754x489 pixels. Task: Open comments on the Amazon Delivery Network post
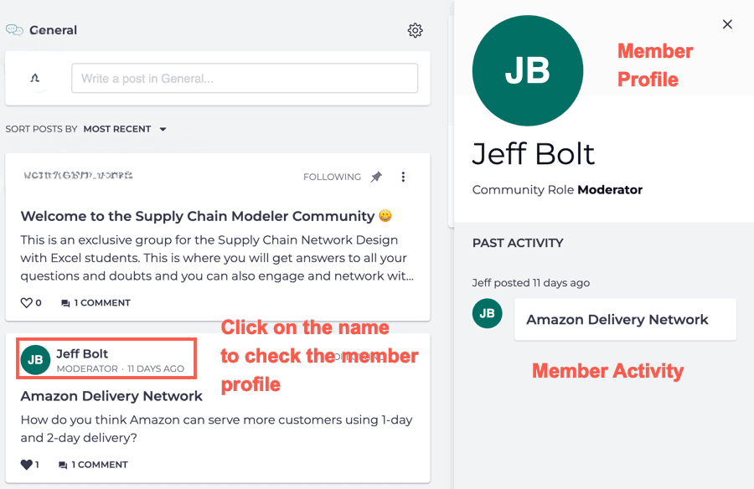tap(93, 464)
